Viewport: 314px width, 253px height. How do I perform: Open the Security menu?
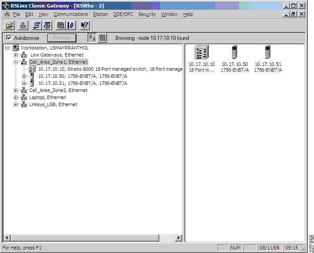click(147, 14)
